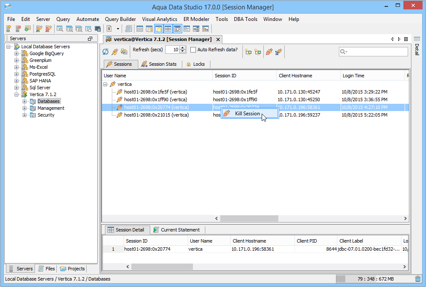Click the Register Server toolbar icon

[9, 29]
